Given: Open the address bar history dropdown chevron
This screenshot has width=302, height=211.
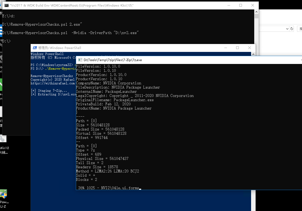Looking at the screenshot, I should (x=287, y=29).
